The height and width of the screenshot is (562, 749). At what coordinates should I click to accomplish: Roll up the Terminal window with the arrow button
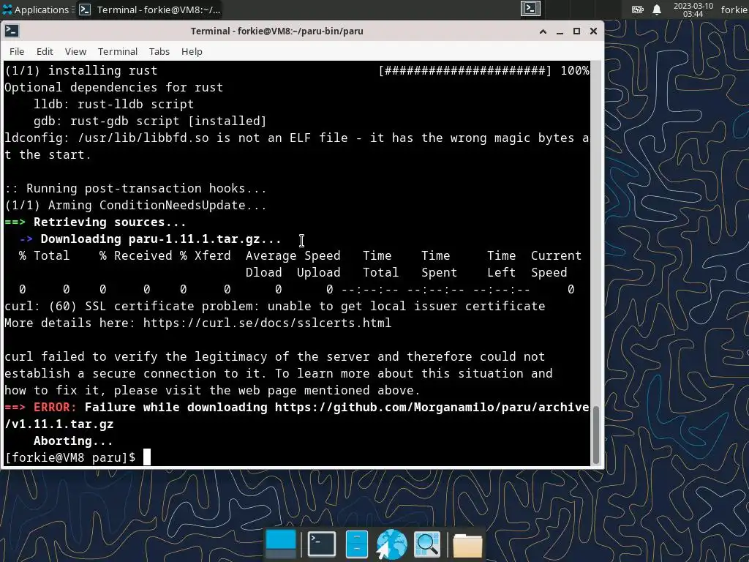coord(543,31)
